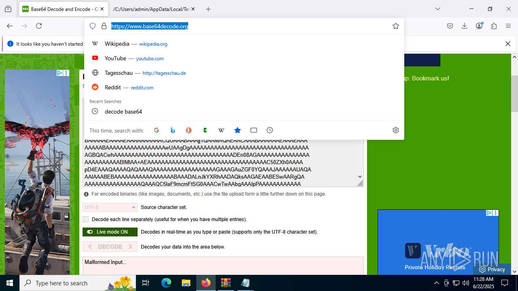This screenshot has height=291, width=518.
Task: Open File Explorer from taskbar
Action: (186, 283)
